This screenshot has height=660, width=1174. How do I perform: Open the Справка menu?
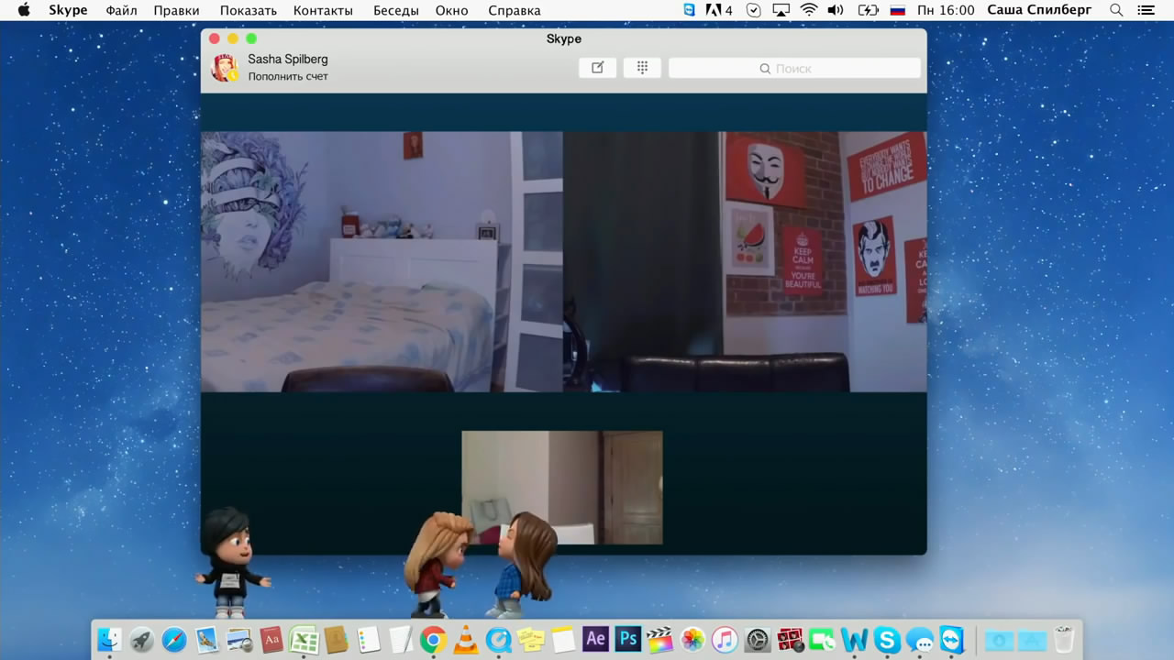coord(514,11)
